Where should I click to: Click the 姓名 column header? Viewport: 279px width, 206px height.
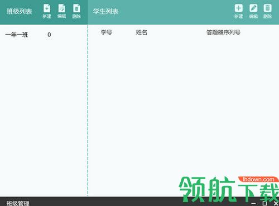141,32
